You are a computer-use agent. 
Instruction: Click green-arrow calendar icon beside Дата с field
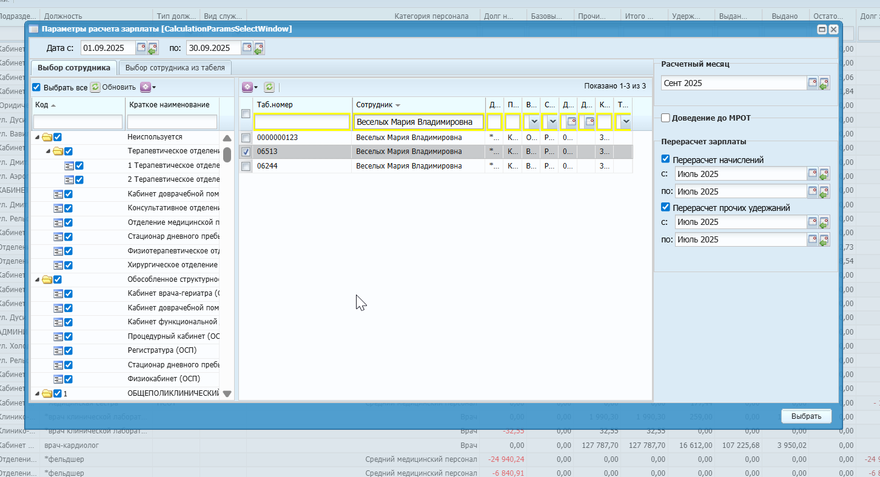click(x=153, y=48)
